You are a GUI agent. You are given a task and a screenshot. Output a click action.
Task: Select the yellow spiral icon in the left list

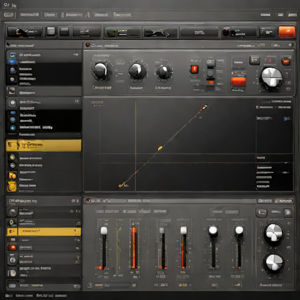pyautogui.click(x=12, y=186)
